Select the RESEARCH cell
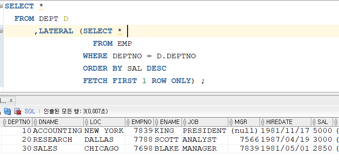This screenshot has height=160, width=339. [58, 140]
